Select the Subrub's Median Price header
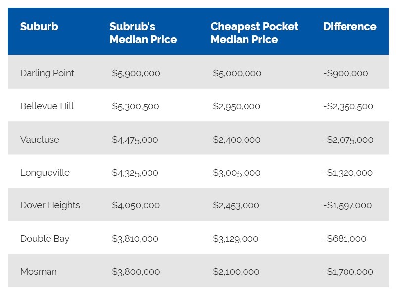396x293 pixels. point(143,33)
